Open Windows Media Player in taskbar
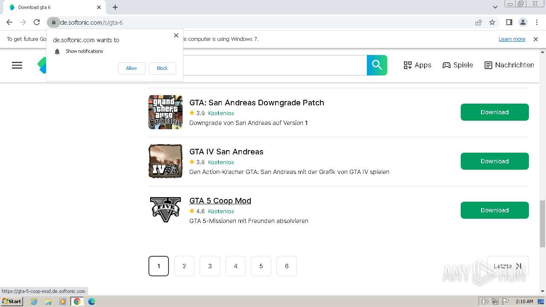This screenshot has height=307, width=546. (63, 301)
